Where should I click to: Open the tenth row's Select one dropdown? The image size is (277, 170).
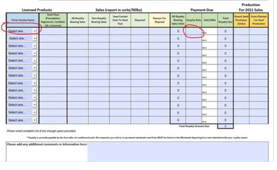[x=22, y=98]
